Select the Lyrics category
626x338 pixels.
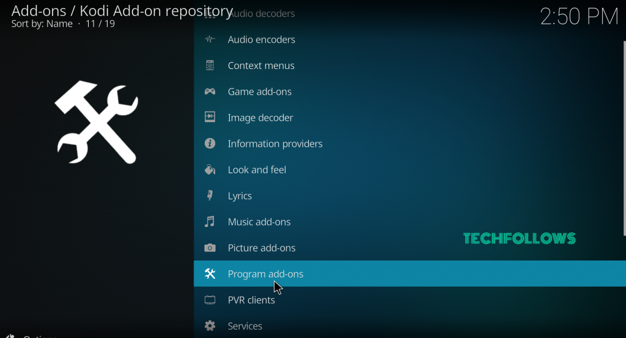point(410,195)
